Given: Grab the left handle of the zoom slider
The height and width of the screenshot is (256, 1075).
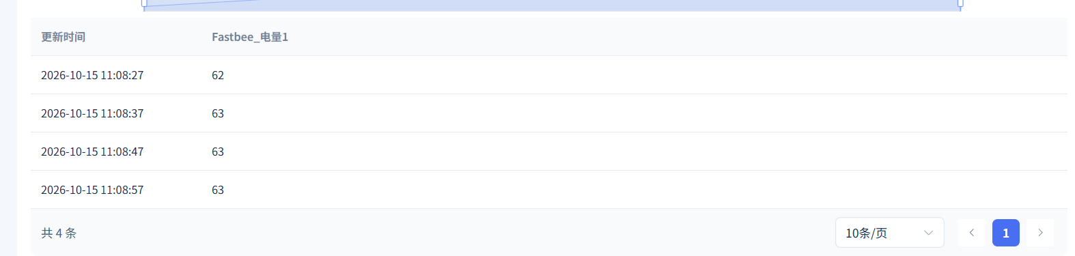Looking at the screenshot, I should 144,3.
